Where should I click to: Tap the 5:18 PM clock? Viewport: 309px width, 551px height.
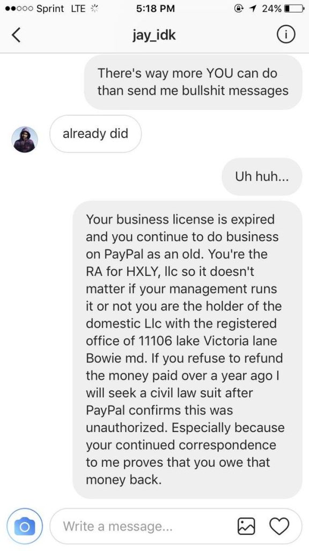[154, 9]
